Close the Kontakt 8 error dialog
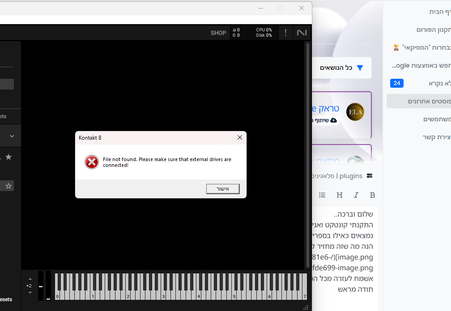 pyautogui.click(x=240, y=137)
